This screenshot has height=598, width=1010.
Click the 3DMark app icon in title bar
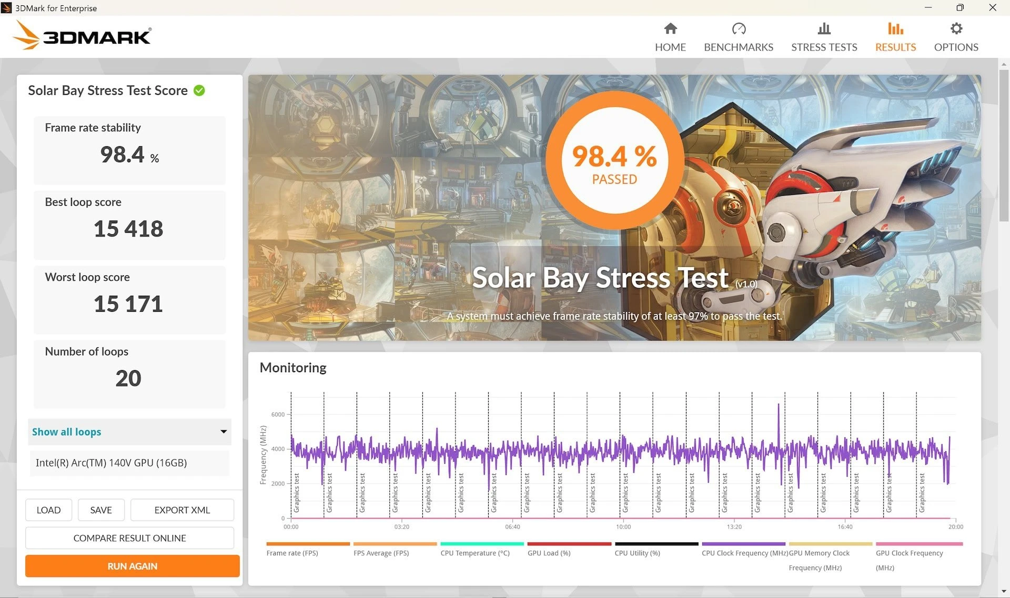[x=6, y=8]
